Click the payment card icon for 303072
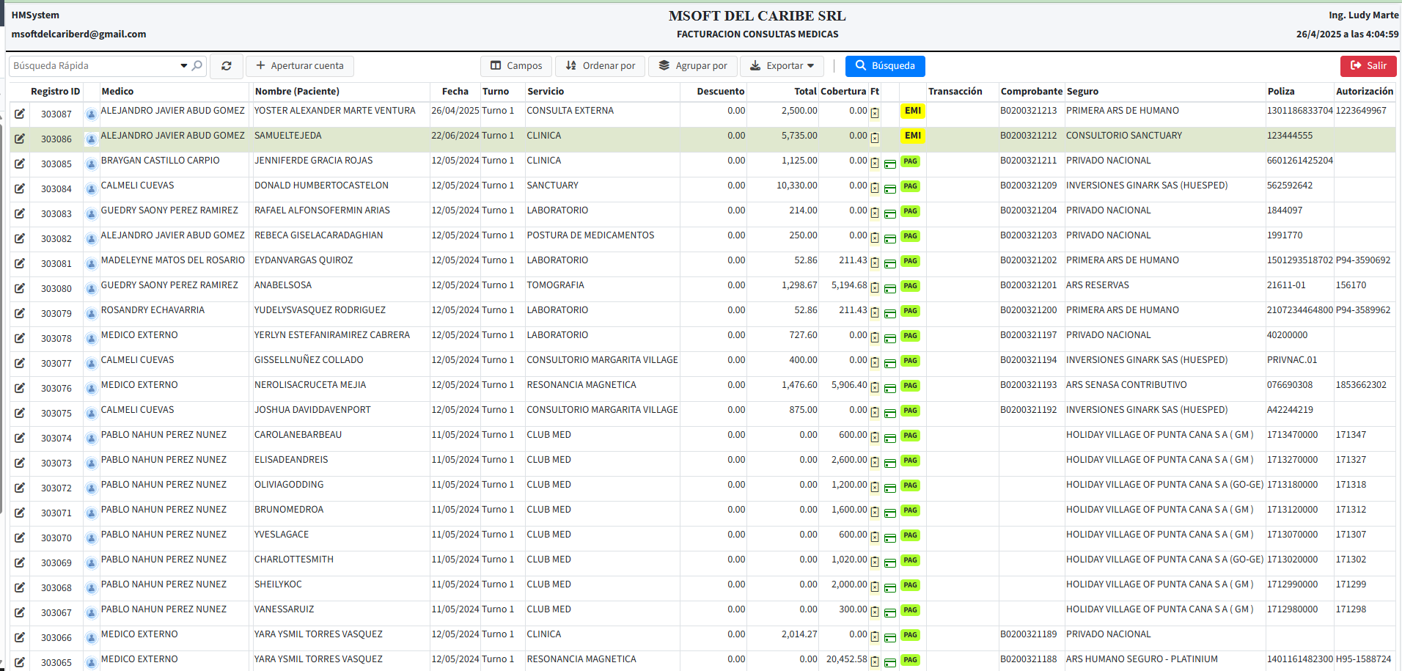Image resolution: width=1402 pixels, height=671 pixels. coord(890,488)
